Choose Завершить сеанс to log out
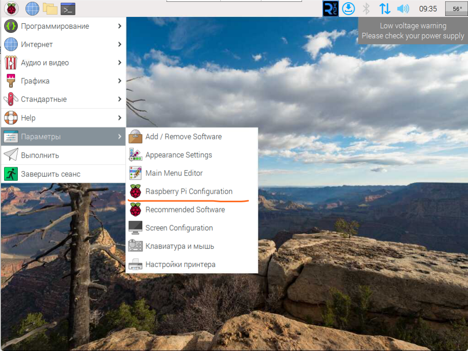Viewport: 468px width, 351px height. point(63,174)
